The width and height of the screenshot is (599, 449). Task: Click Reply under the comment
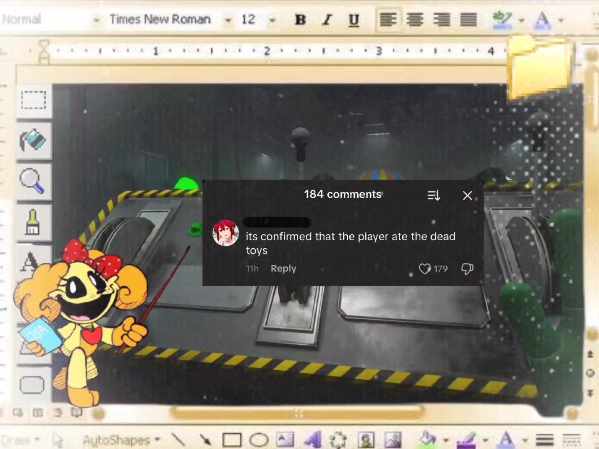[x=283, y=269]
